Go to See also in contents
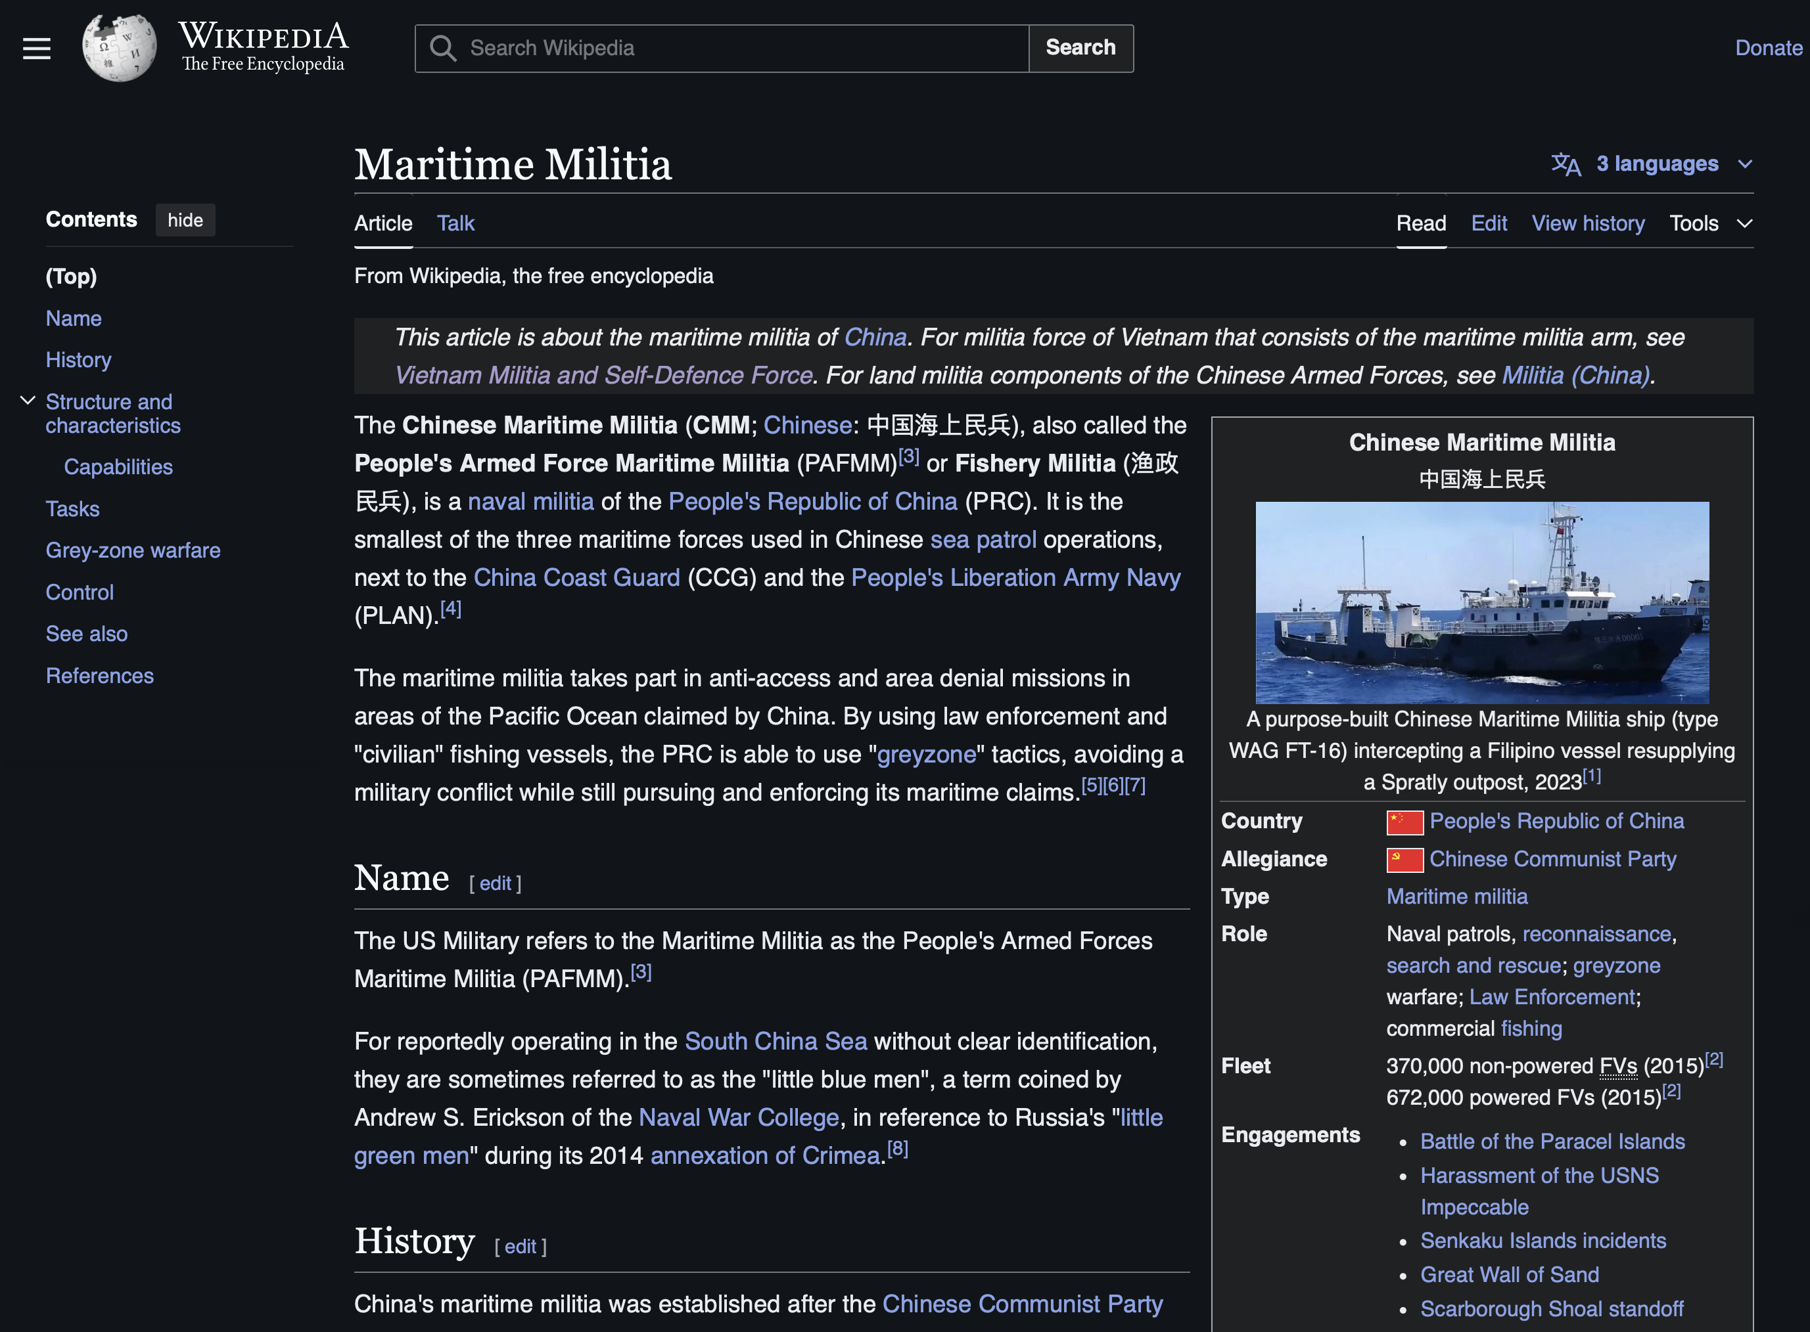Image resolution: width=1810 pixels, height=1332 pixels. [86, 634]
